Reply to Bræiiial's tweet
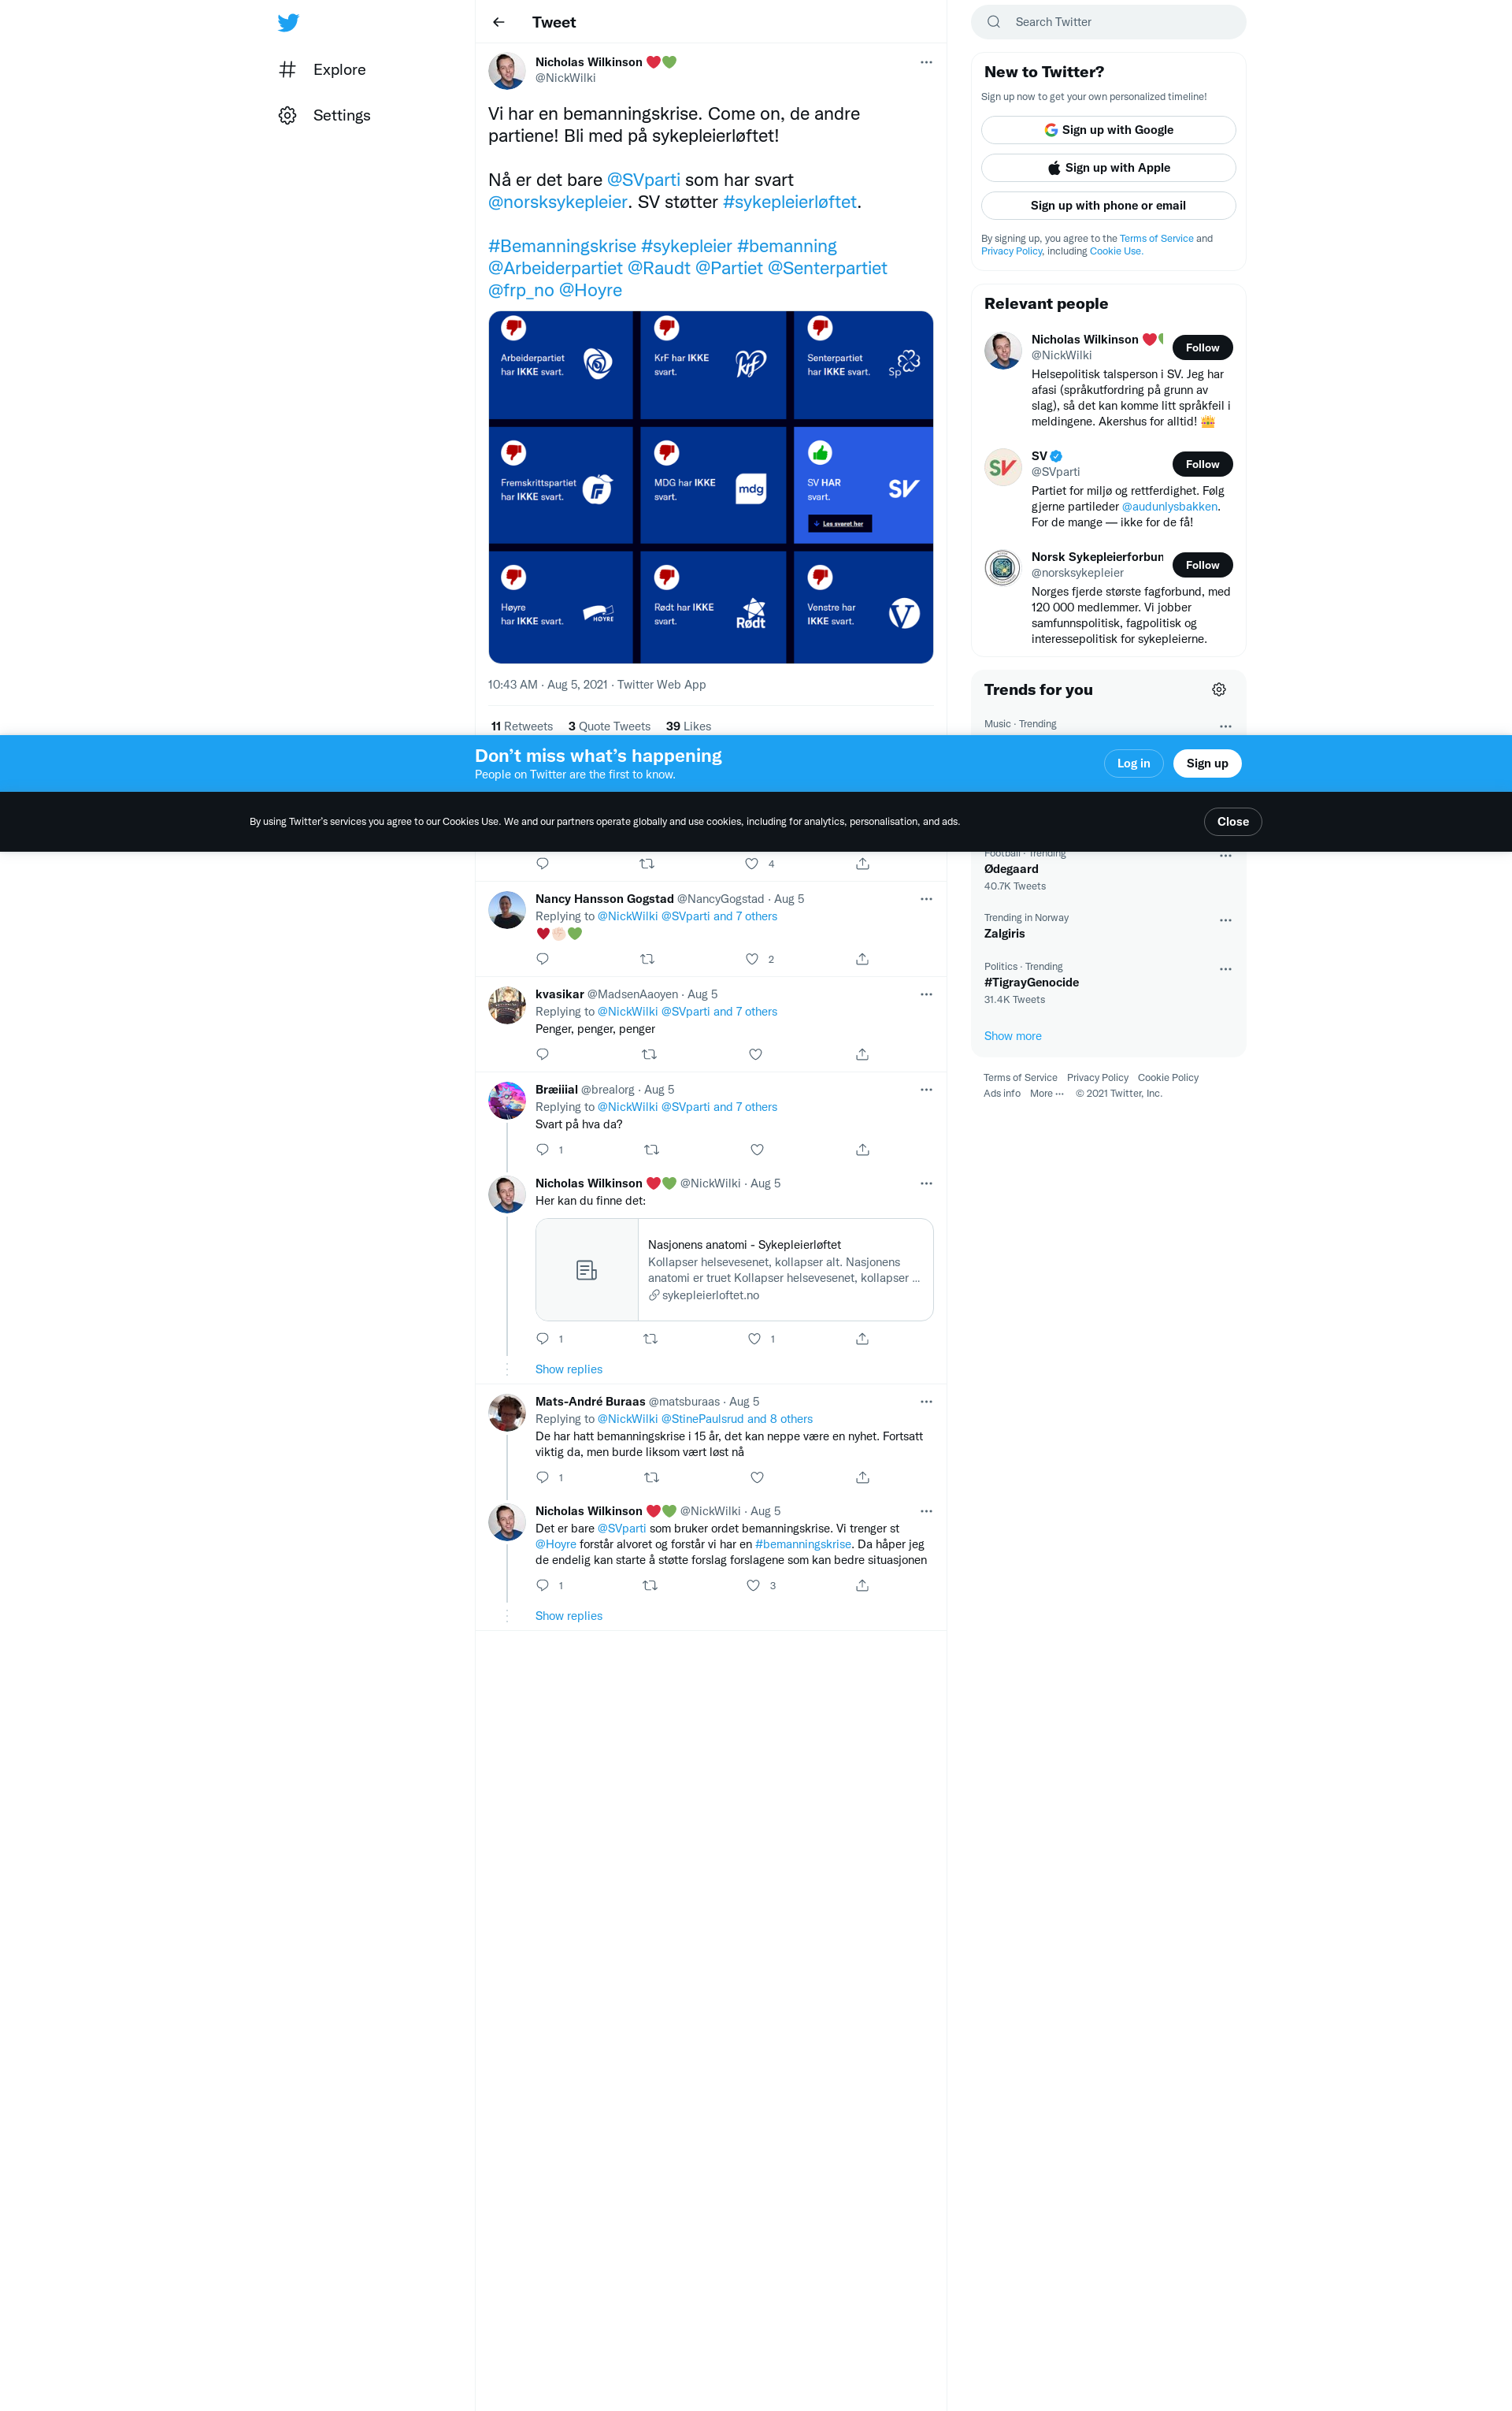This screenshot has width=1512, height=2411. click(542, 1149)
